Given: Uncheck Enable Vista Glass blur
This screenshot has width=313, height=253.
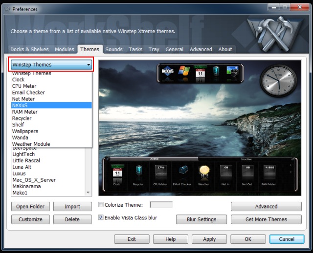Looking at the screenshot, I should (x=101, y=218).
